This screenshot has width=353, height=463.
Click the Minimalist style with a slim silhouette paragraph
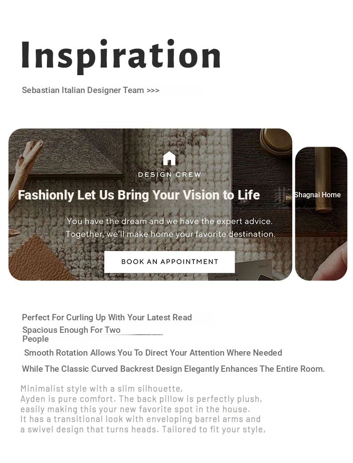coord(143,409)
